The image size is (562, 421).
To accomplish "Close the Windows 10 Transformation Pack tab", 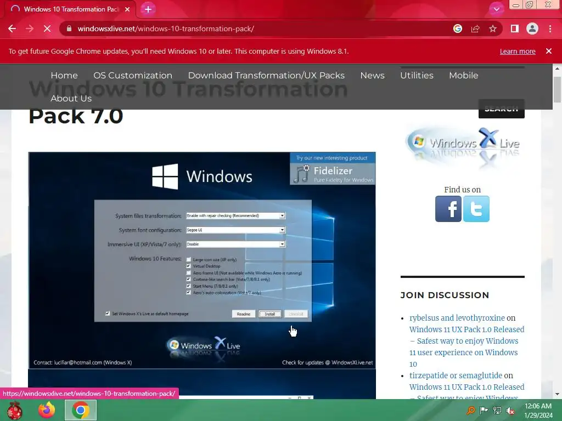I will tap(127, 9).
